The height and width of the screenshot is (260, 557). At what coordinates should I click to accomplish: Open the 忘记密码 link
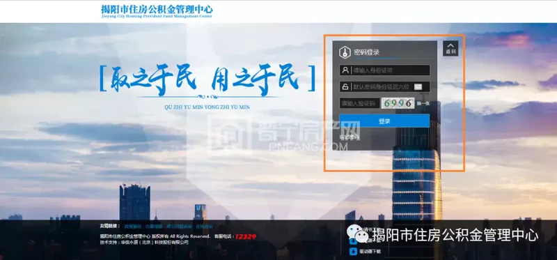(350, 137)
